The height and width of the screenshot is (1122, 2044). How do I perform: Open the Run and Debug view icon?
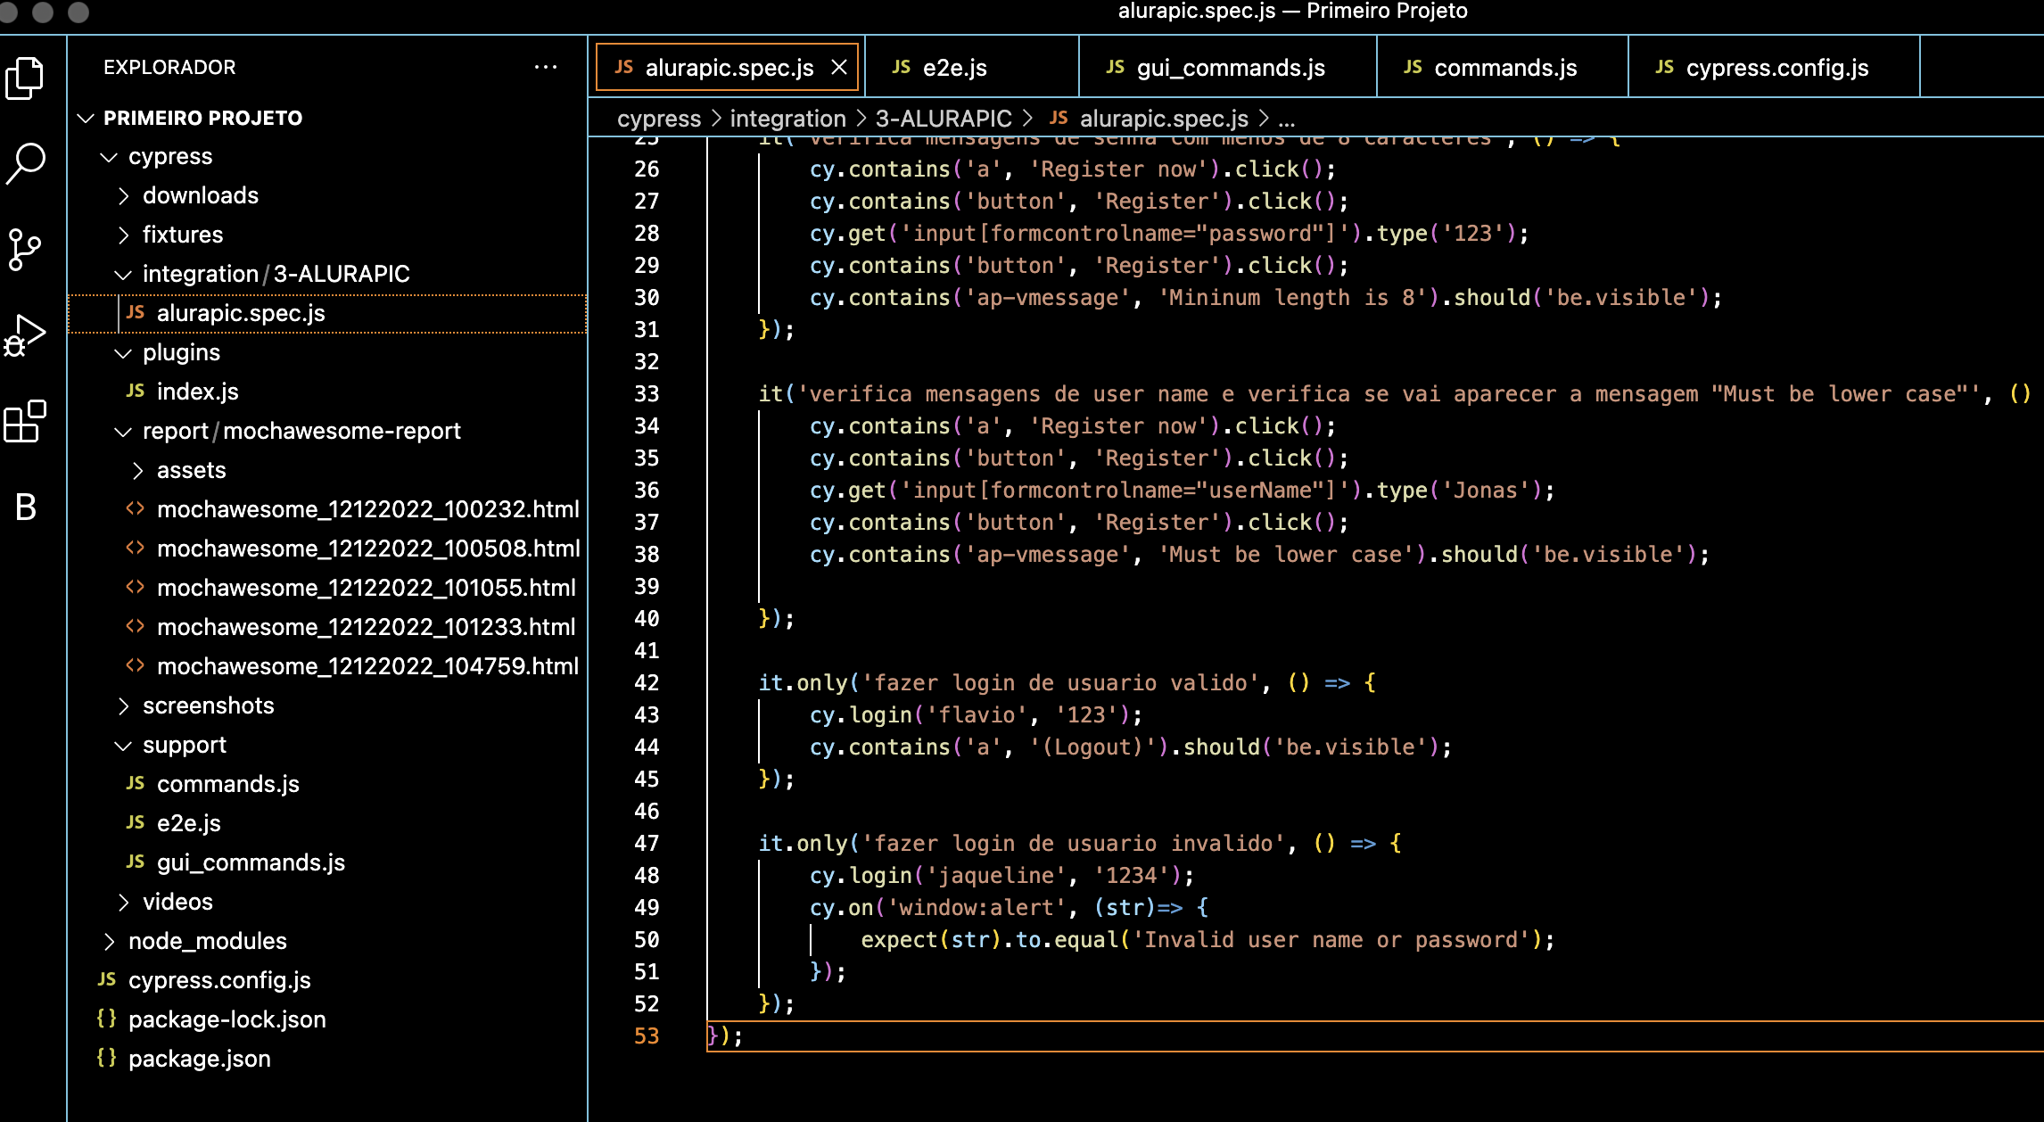(25, 335)
